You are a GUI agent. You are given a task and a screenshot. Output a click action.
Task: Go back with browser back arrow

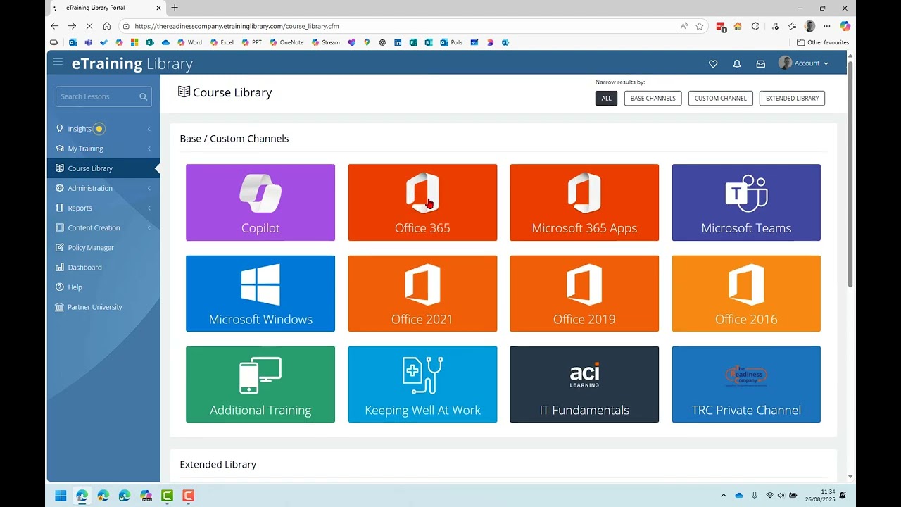point(54,26)
